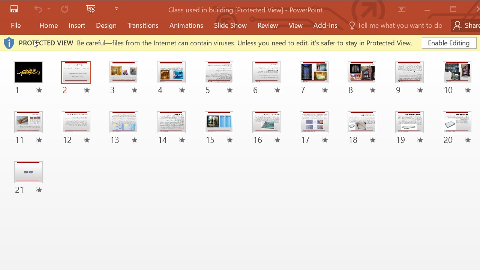Click transition star icon under slide 18
This screenshot has width=480, height=270.
[x=372, y=140]
